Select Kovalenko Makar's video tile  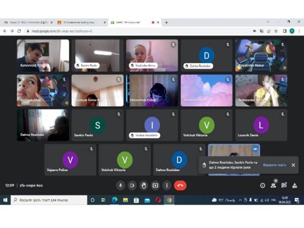click(x=261, y=55)
